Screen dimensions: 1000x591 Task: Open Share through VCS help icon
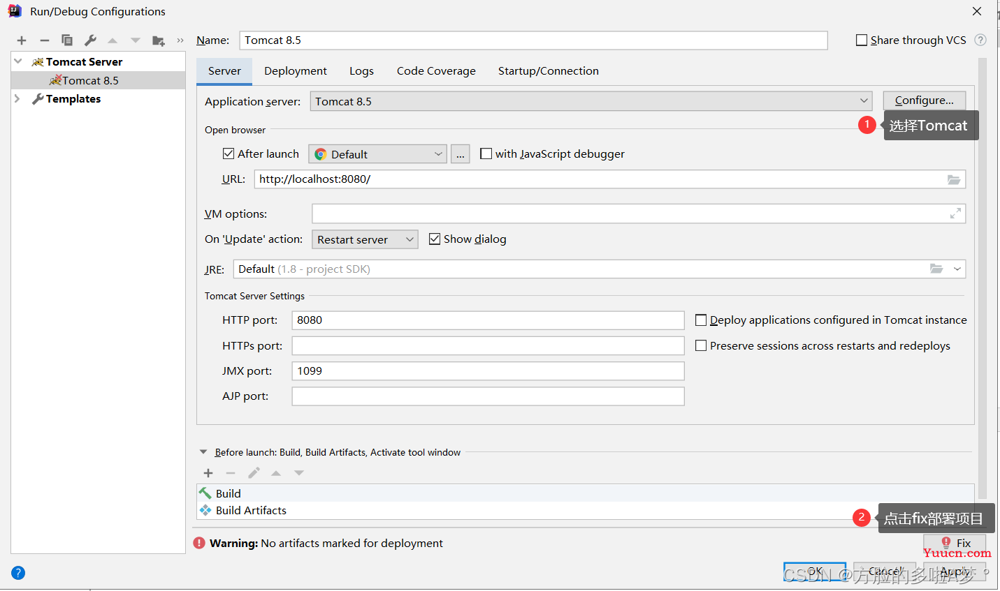pos(980,40)
